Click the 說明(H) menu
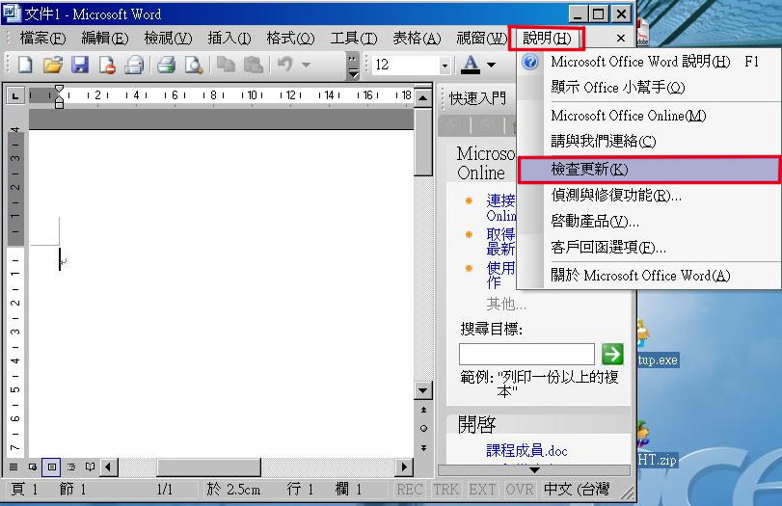This screenshot has height=506, width=782. 547,39
